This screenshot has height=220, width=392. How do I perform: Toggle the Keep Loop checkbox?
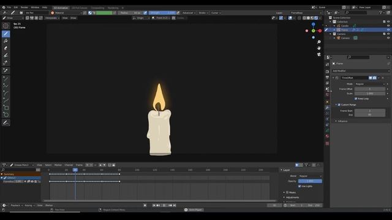click(x=356, y=98)
